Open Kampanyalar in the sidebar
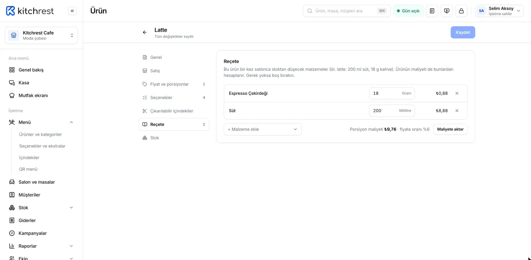 click(x=41, y=233)
